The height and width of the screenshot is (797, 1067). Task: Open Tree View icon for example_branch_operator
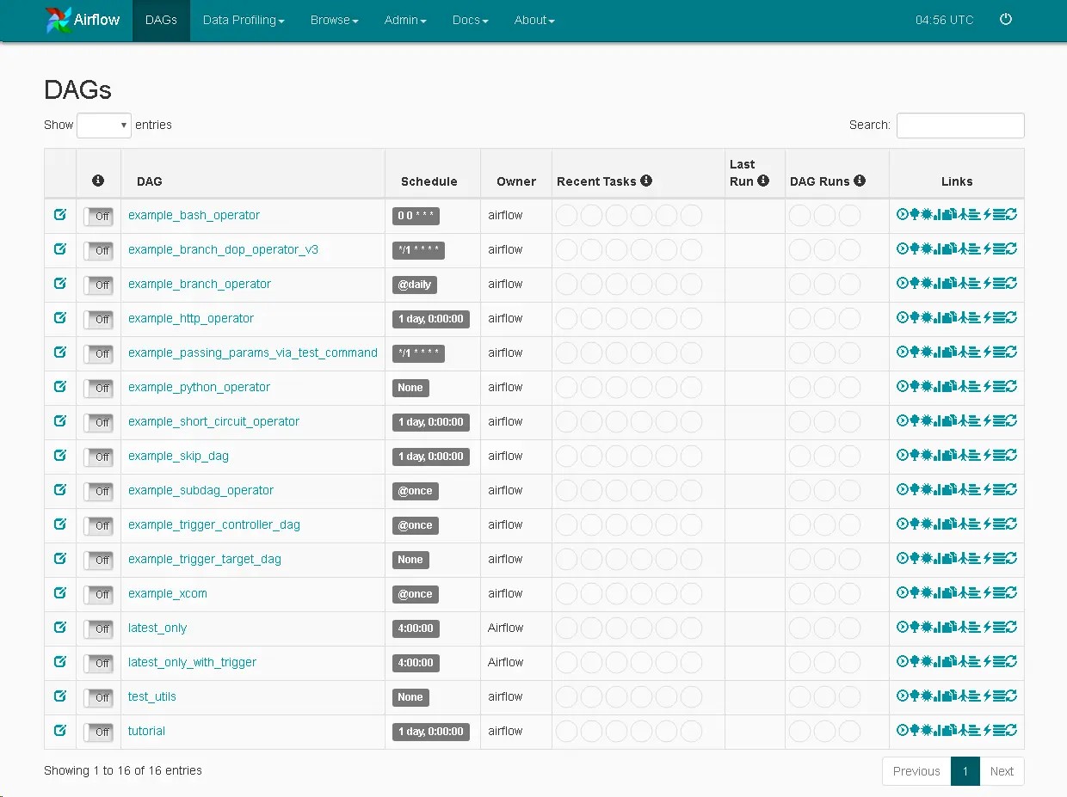click(914, 283)
